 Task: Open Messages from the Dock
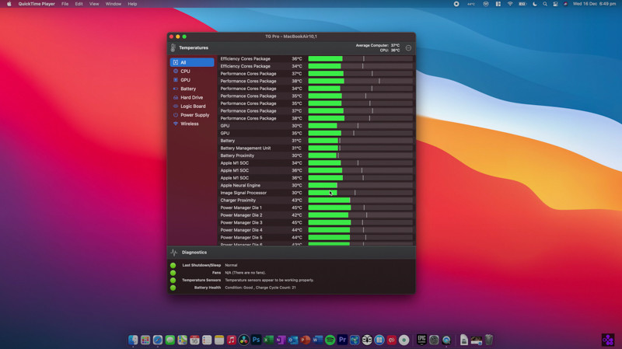tap(169, 340)
